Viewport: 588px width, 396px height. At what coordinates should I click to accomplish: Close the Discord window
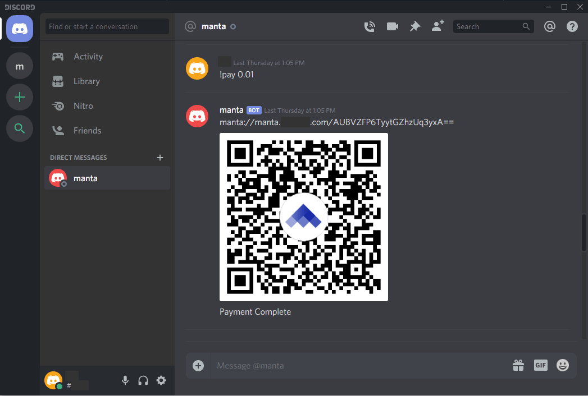coord(580,7)
